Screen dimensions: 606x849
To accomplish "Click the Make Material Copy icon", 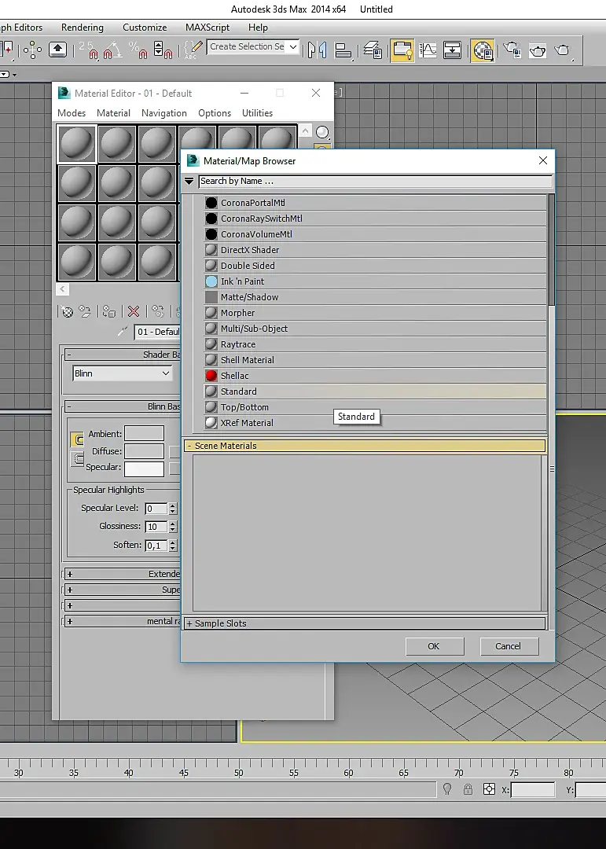I will 158,311.
